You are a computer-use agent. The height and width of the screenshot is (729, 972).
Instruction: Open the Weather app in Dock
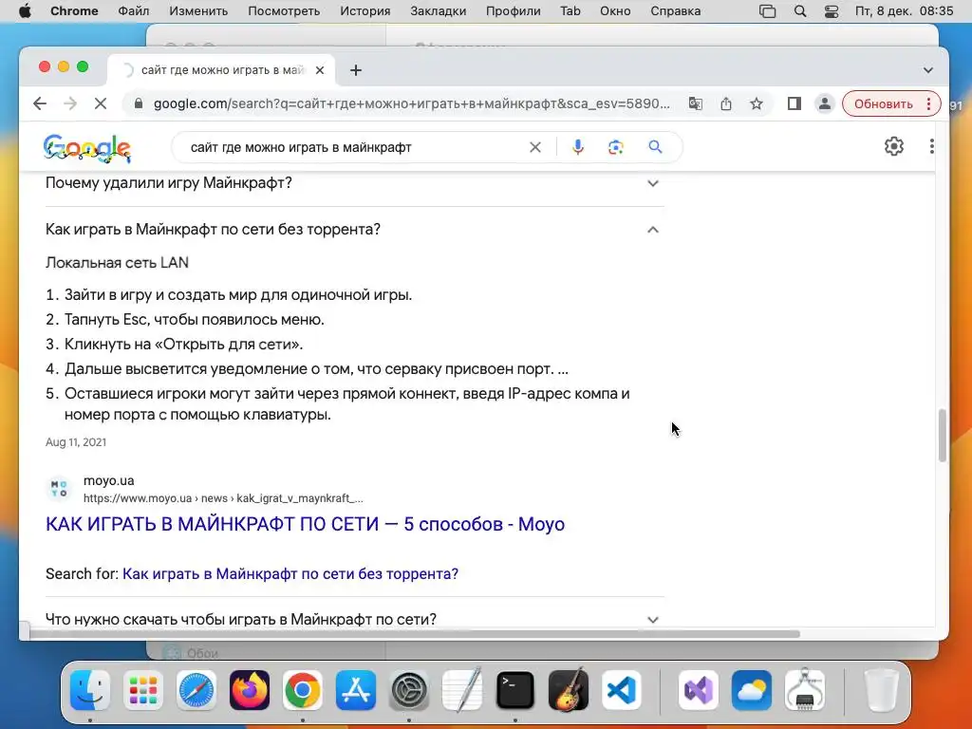tap(752, 690)
